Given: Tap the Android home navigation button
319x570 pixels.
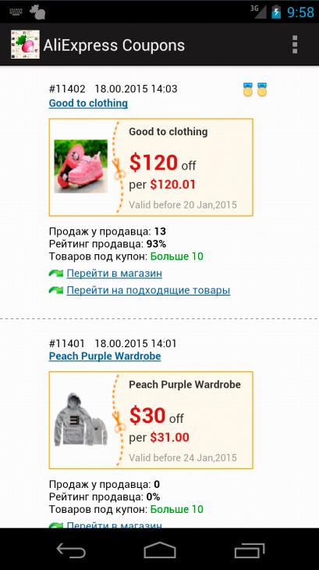Looking at the screenshot, I should coord(159,550).
